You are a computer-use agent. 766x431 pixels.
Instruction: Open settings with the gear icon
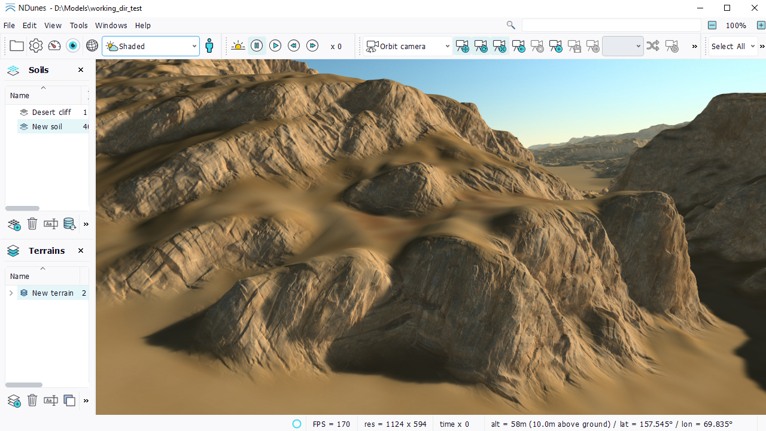tap(36, 46)
